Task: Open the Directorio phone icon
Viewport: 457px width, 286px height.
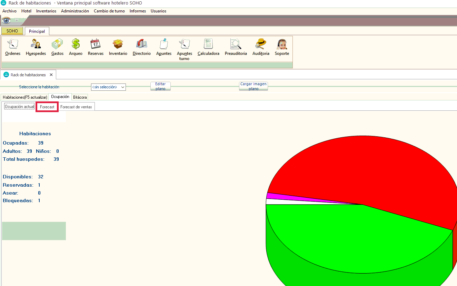Action: tap(142, 45)
